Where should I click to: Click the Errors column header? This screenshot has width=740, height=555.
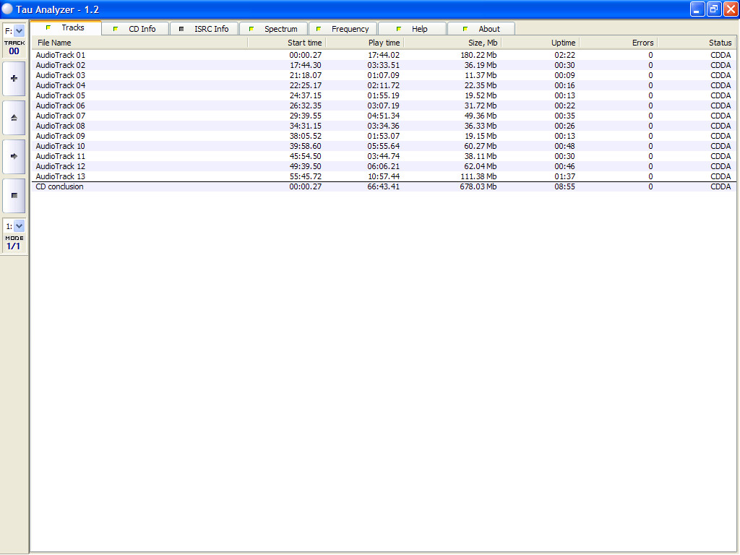click(619, 43)
